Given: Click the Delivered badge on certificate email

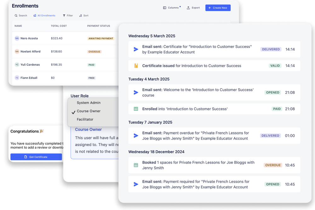Looking at the screenshot, I should click(271, 49).
